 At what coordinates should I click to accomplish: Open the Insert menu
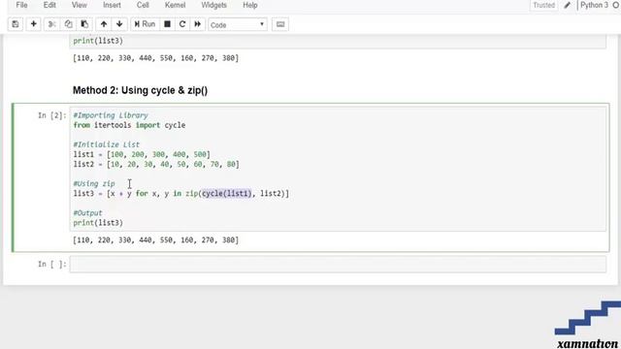pos(113,5)
